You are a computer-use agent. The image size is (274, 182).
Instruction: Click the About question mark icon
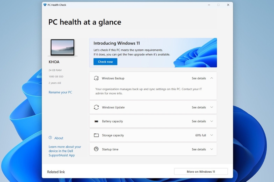pyautogui.click(x=50, y=138)
